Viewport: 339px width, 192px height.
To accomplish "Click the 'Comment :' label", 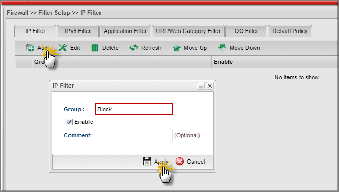I will click(x=78, y=135).
